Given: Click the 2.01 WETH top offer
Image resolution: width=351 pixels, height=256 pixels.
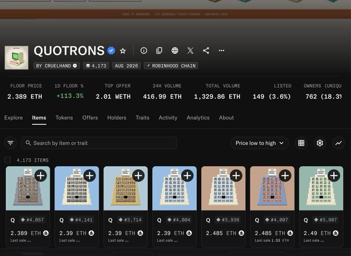Looking at the screenshot, I should (113, 97).
